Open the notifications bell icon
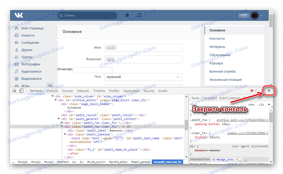283x174 pixels. [x=127, y=15]
